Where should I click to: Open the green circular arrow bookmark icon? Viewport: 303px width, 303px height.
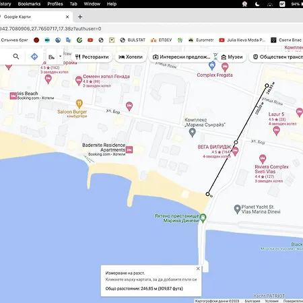point(79,40)
